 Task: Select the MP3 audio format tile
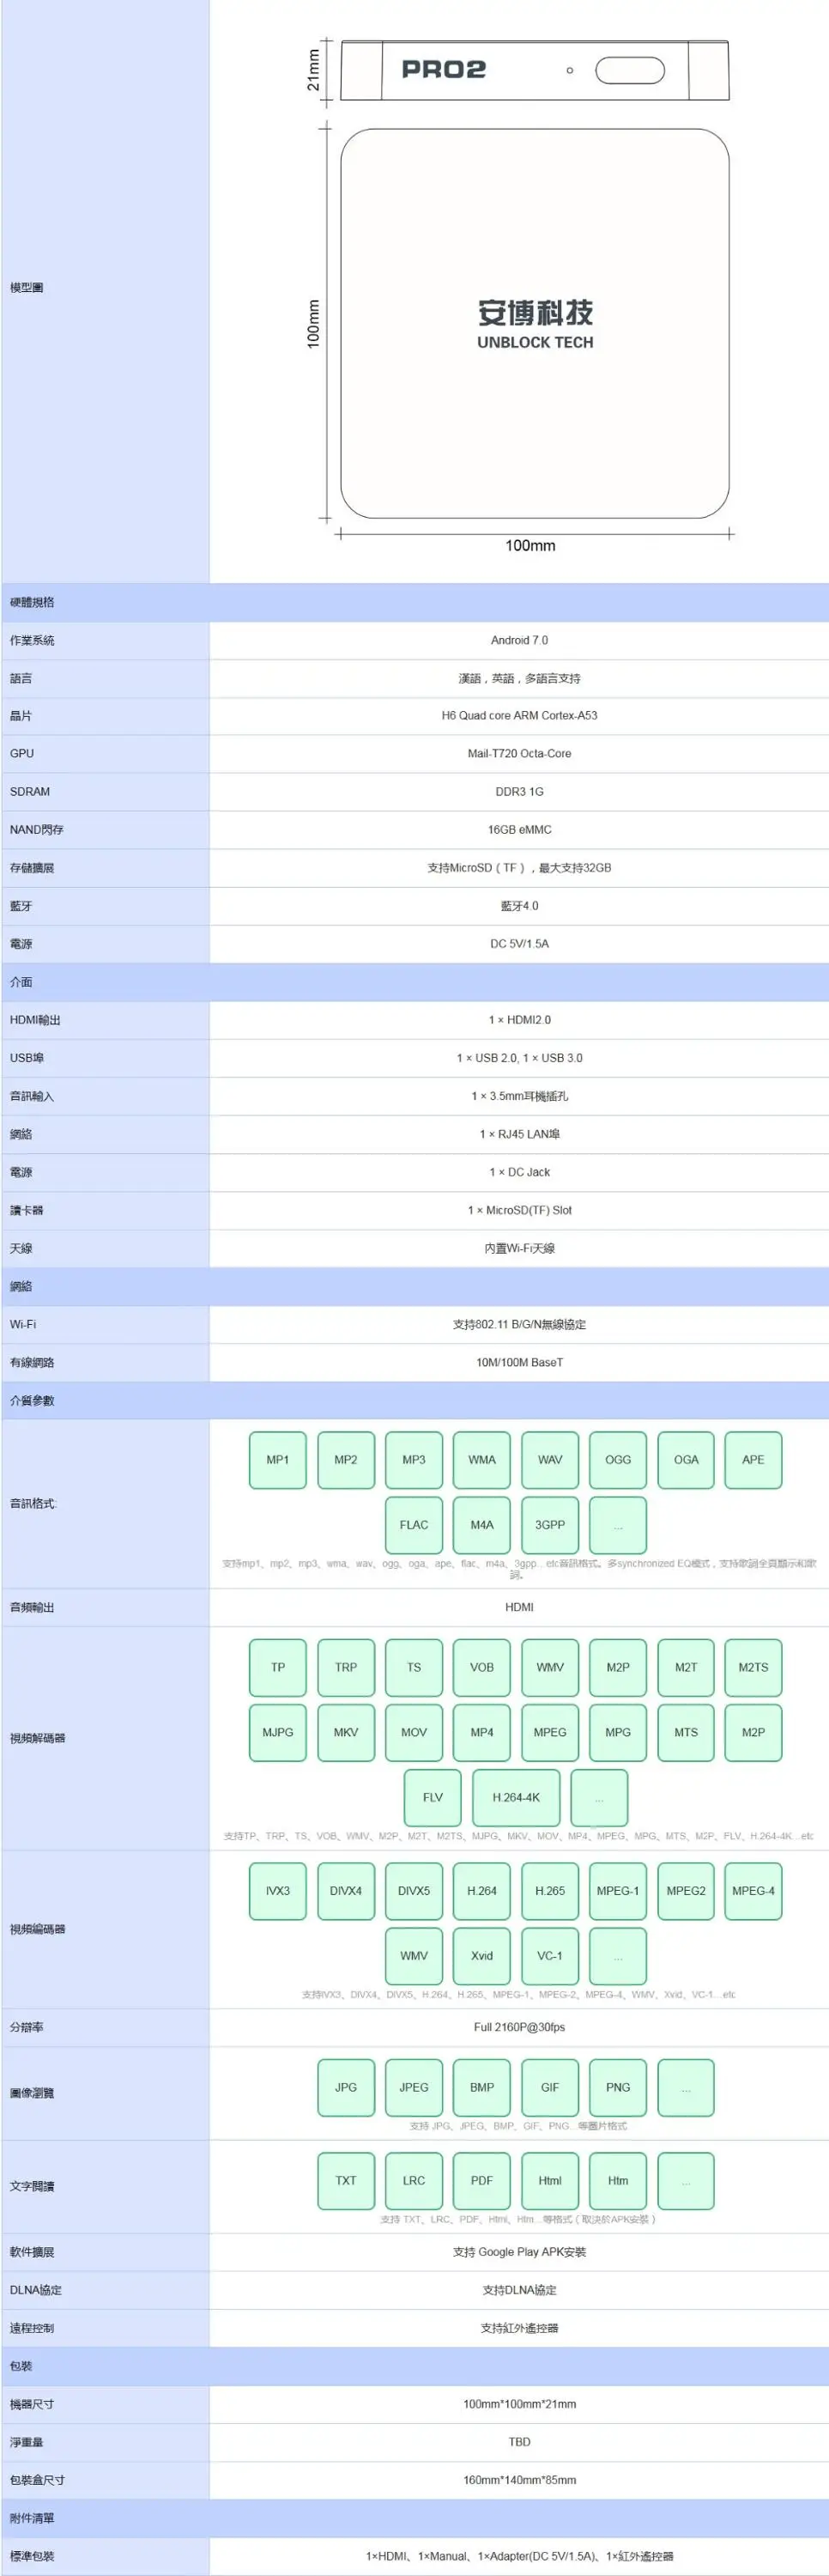point(413,1460)
